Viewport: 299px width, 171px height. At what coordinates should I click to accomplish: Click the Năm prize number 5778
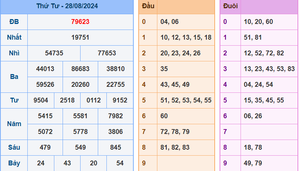80,132
